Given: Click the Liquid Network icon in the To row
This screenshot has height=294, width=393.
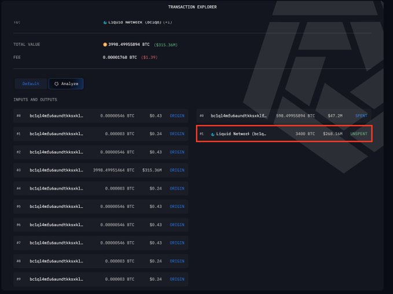Looking at the screenshot, I should point(105,23).
